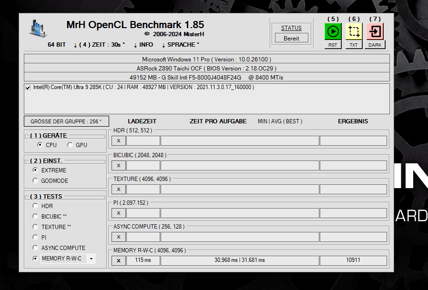The width and height of the screenshot is (428, 290).
Task: Select the GODMODE setting radio button
Action: pyautogui.click(x=35, y=180)
